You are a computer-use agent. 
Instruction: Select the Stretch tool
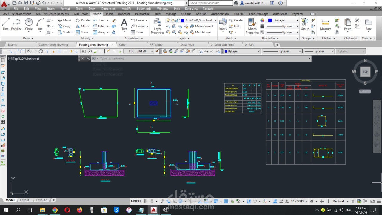pyautogui.click(x=65, y=32)
